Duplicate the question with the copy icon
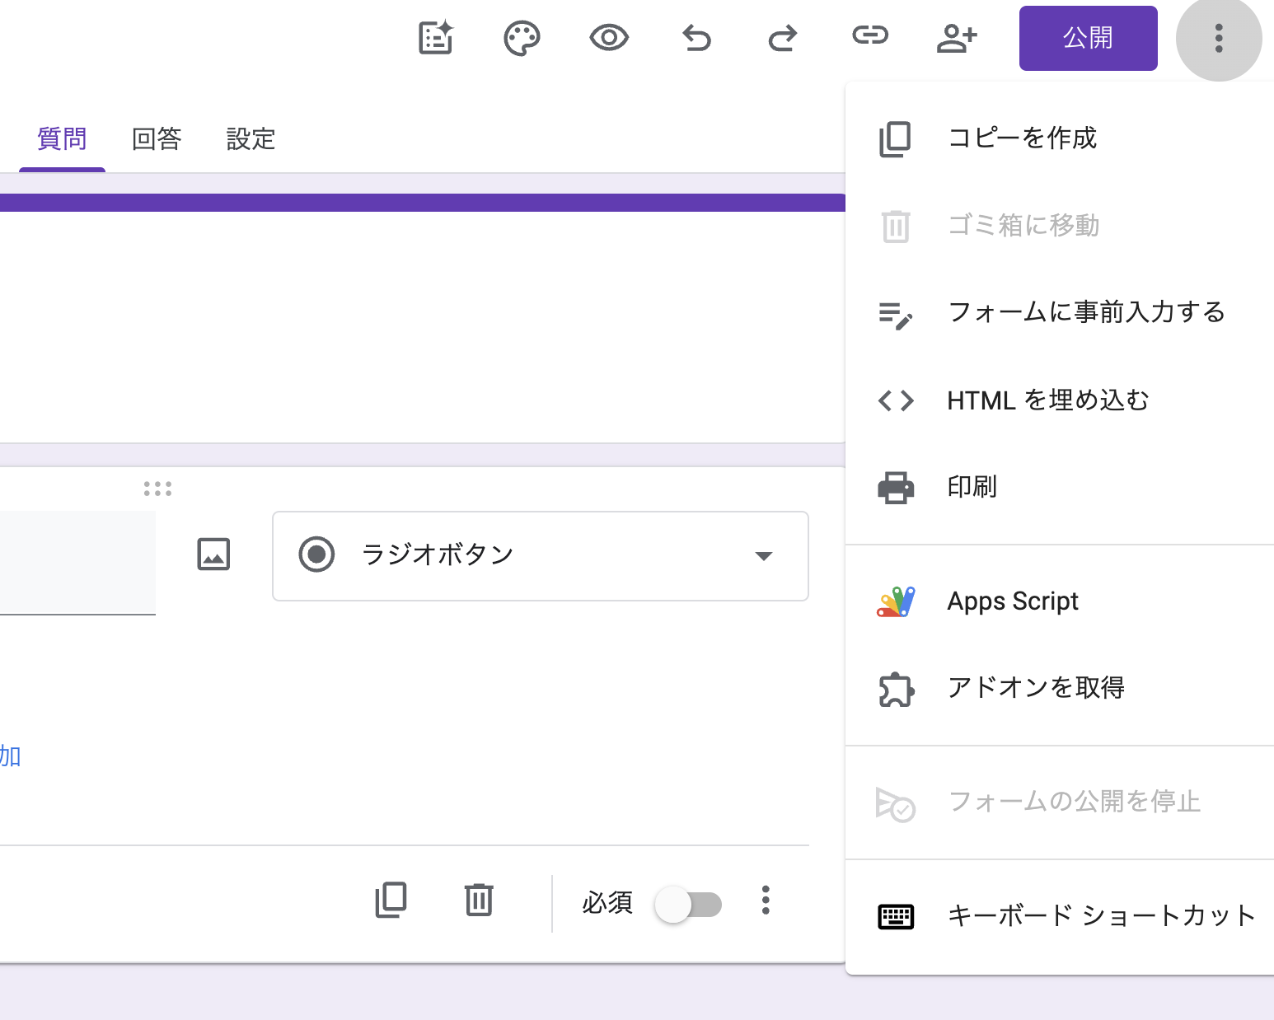 391,901
